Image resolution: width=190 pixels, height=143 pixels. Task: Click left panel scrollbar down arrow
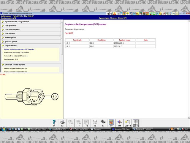tap(62, 71)
